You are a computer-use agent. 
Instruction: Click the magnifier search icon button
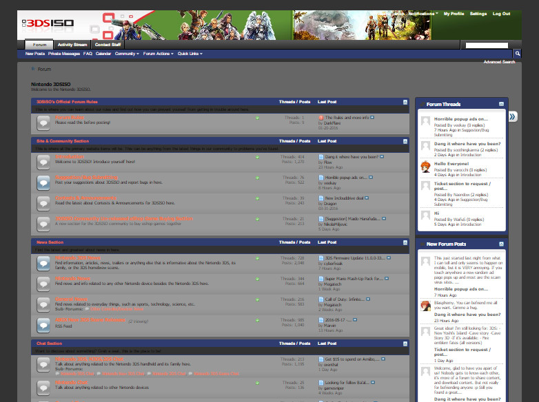click(517, 53)
